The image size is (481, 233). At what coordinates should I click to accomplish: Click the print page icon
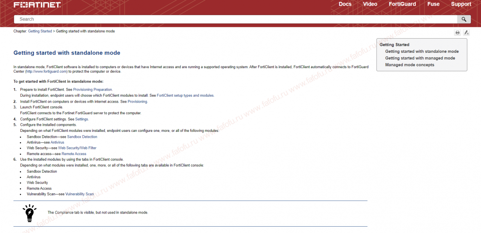pos(457,33)
